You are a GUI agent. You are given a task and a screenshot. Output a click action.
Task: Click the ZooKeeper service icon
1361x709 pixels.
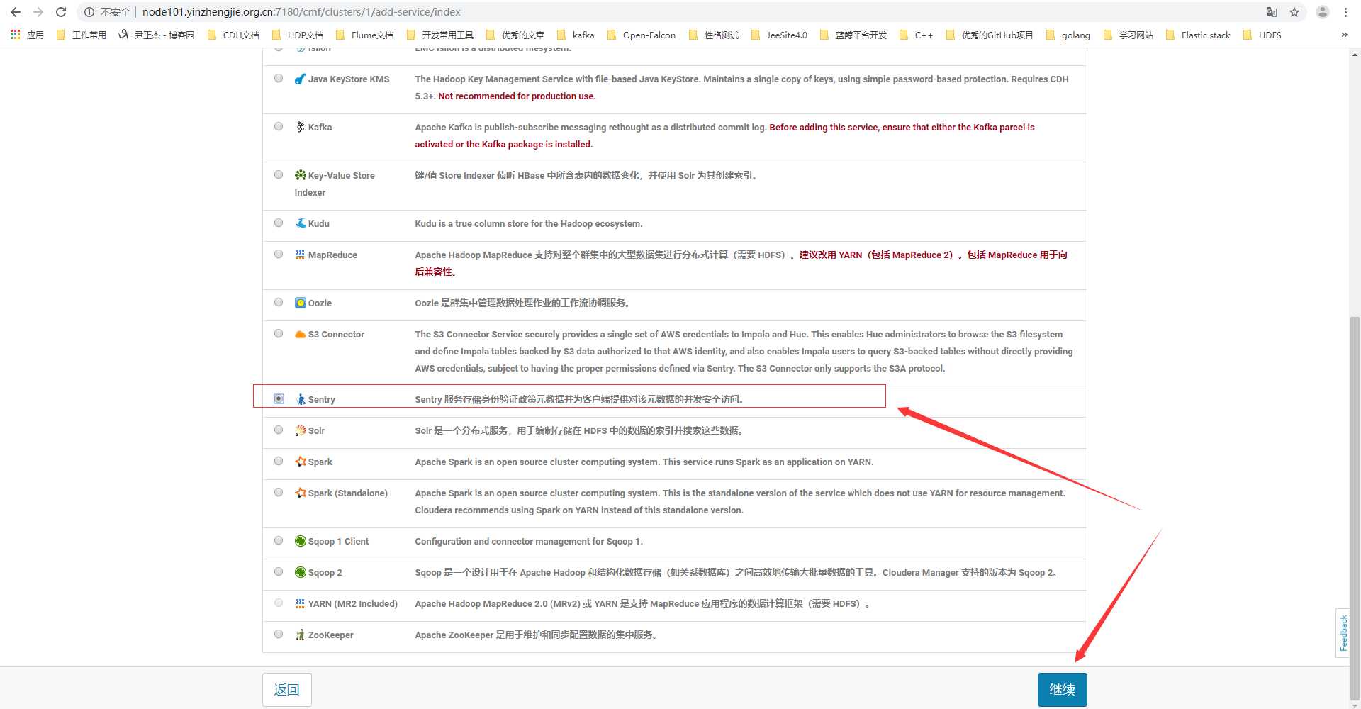[301, 635]
